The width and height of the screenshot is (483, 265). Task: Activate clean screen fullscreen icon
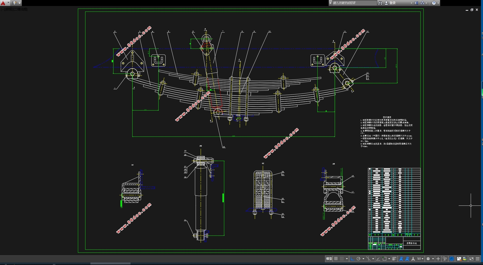click(x=471, y=259)
